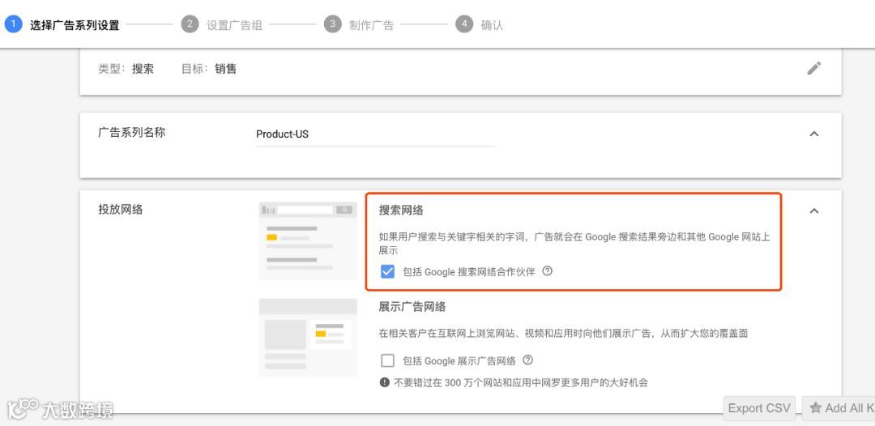Click the 如果用户搜索与关键字相关的字词 description
Image resolution: width=875 pixels, height=426 pixels.
pyautogui.click(x=574, y=244)
